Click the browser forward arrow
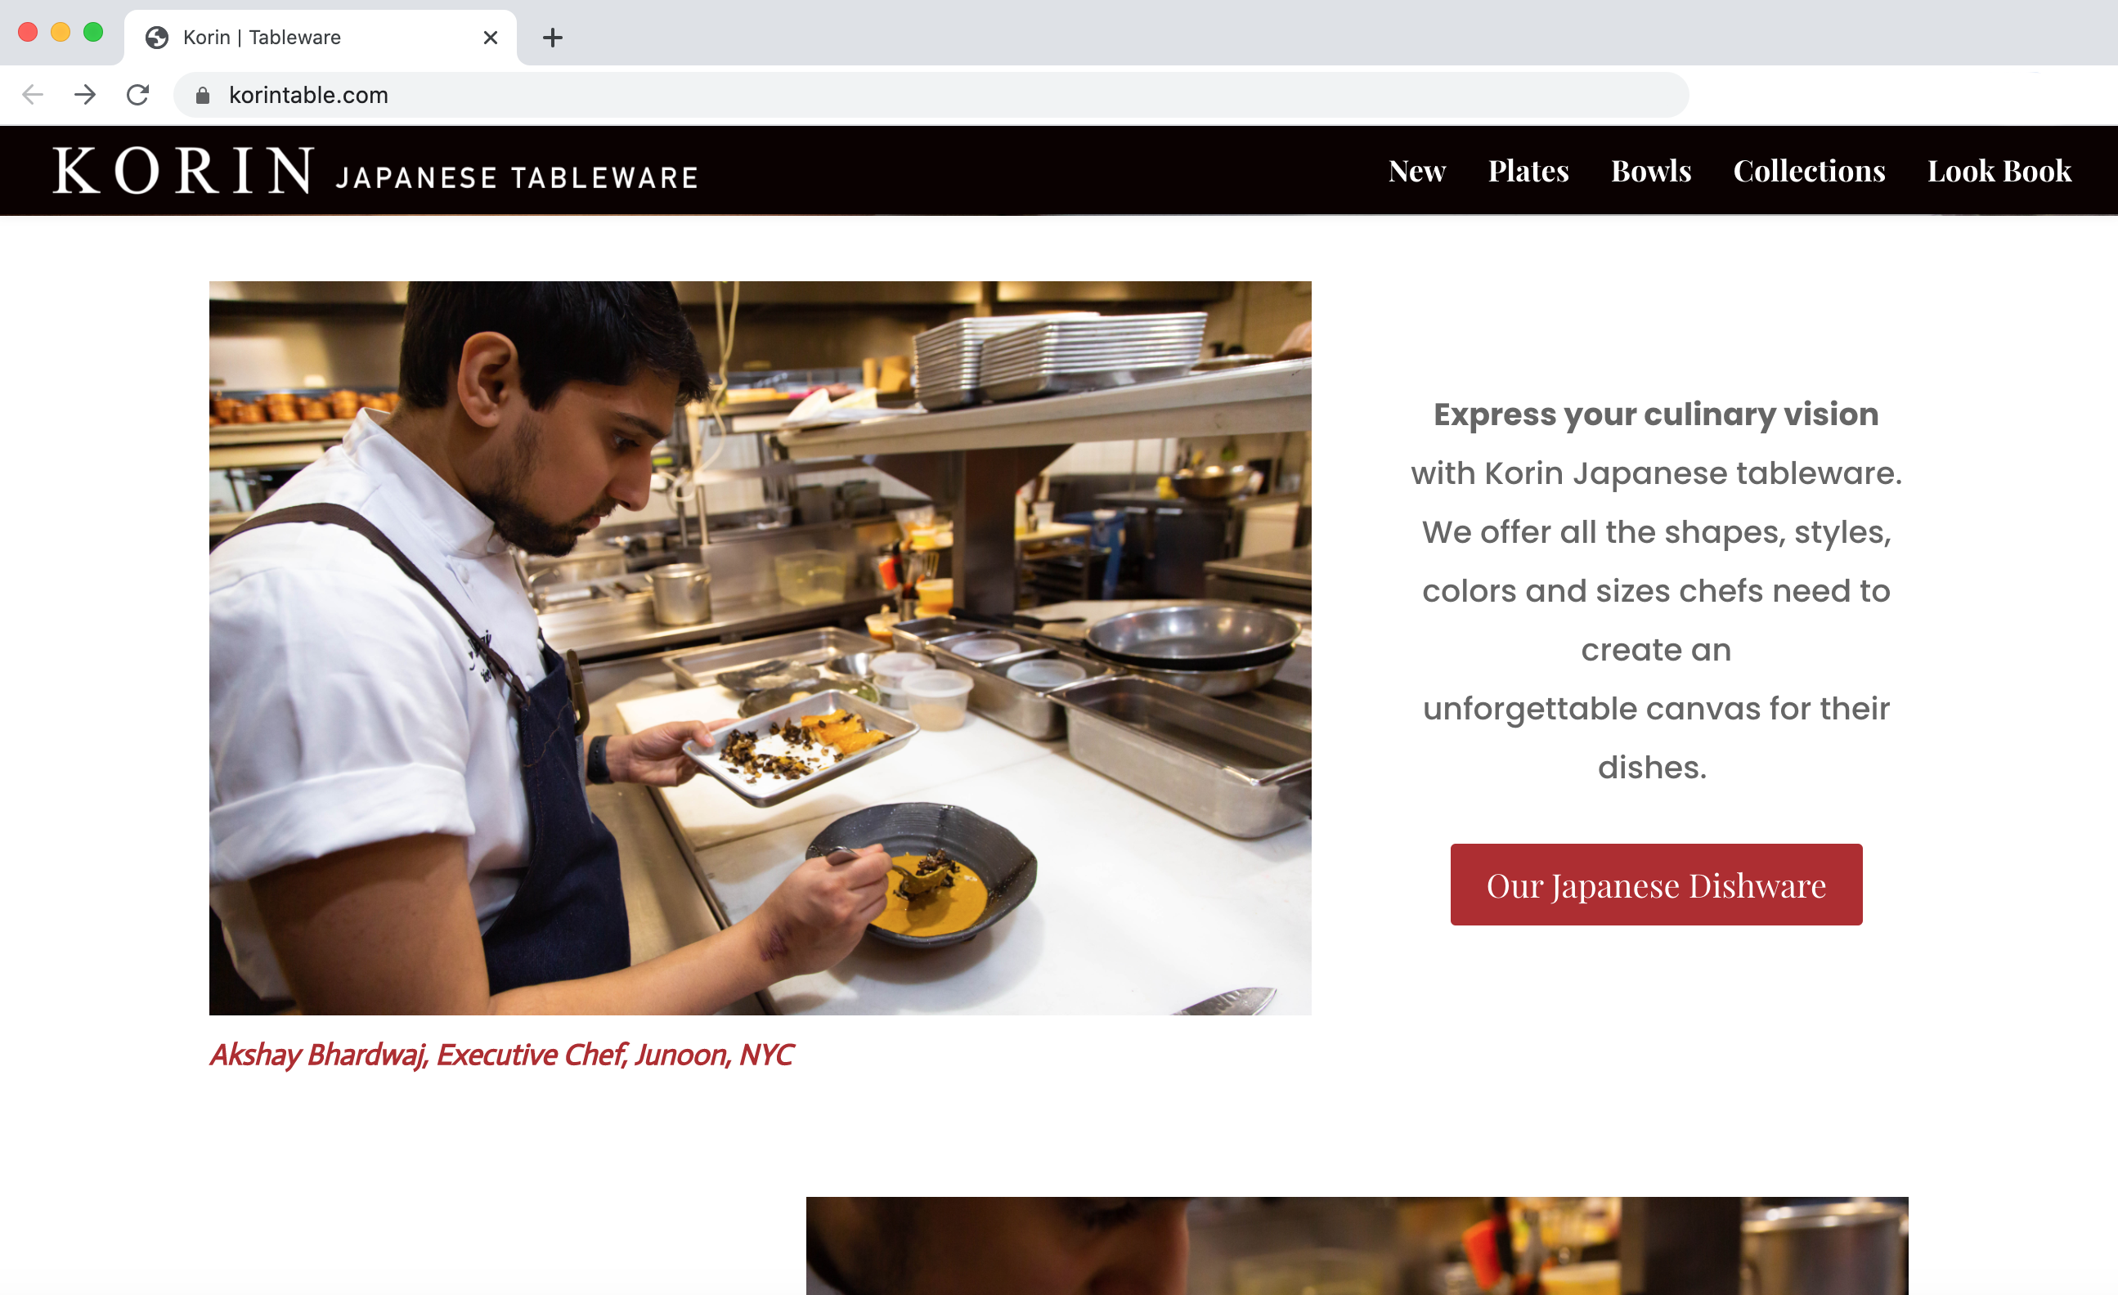This screenshot has height=1295, width=2118. click(x=85, y=95)
